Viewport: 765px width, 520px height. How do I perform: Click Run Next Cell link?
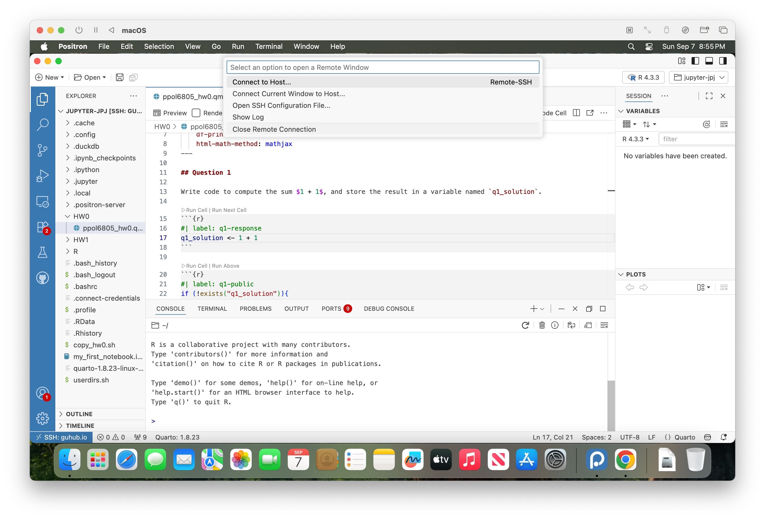point(229,210)
